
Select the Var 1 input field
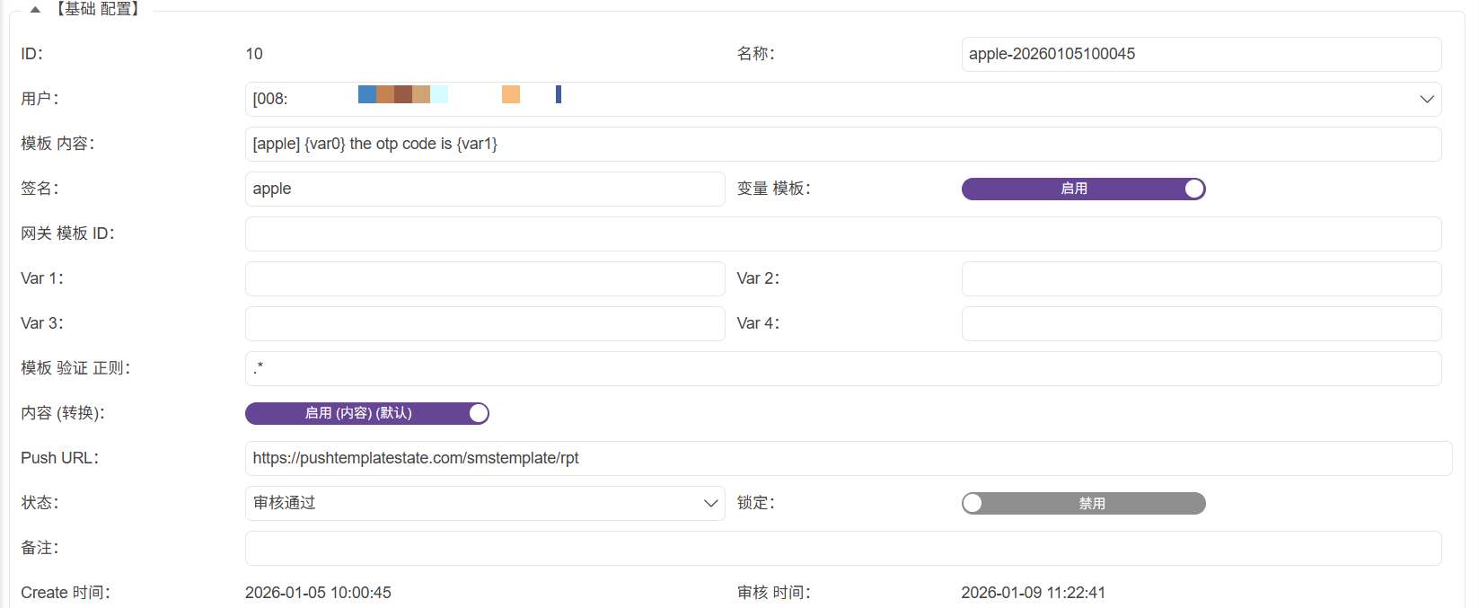484,278
